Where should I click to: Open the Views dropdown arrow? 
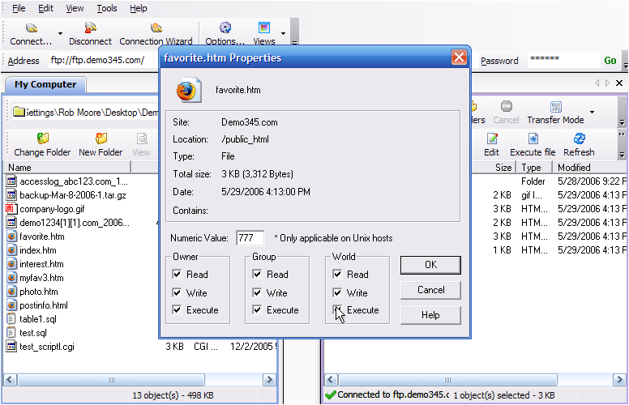click(x=283, y=33)
